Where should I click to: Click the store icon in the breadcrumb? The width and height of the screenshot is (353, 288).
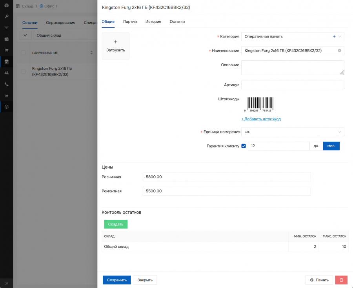18,6
